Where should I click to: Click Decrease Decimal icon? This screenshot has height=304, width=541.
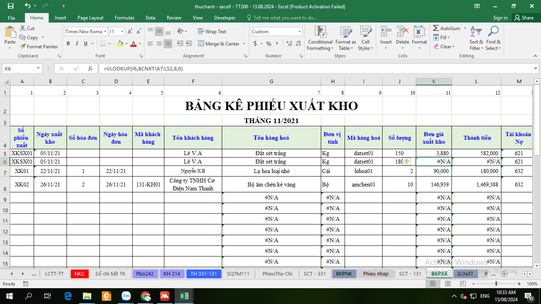[x=298, y=44]
